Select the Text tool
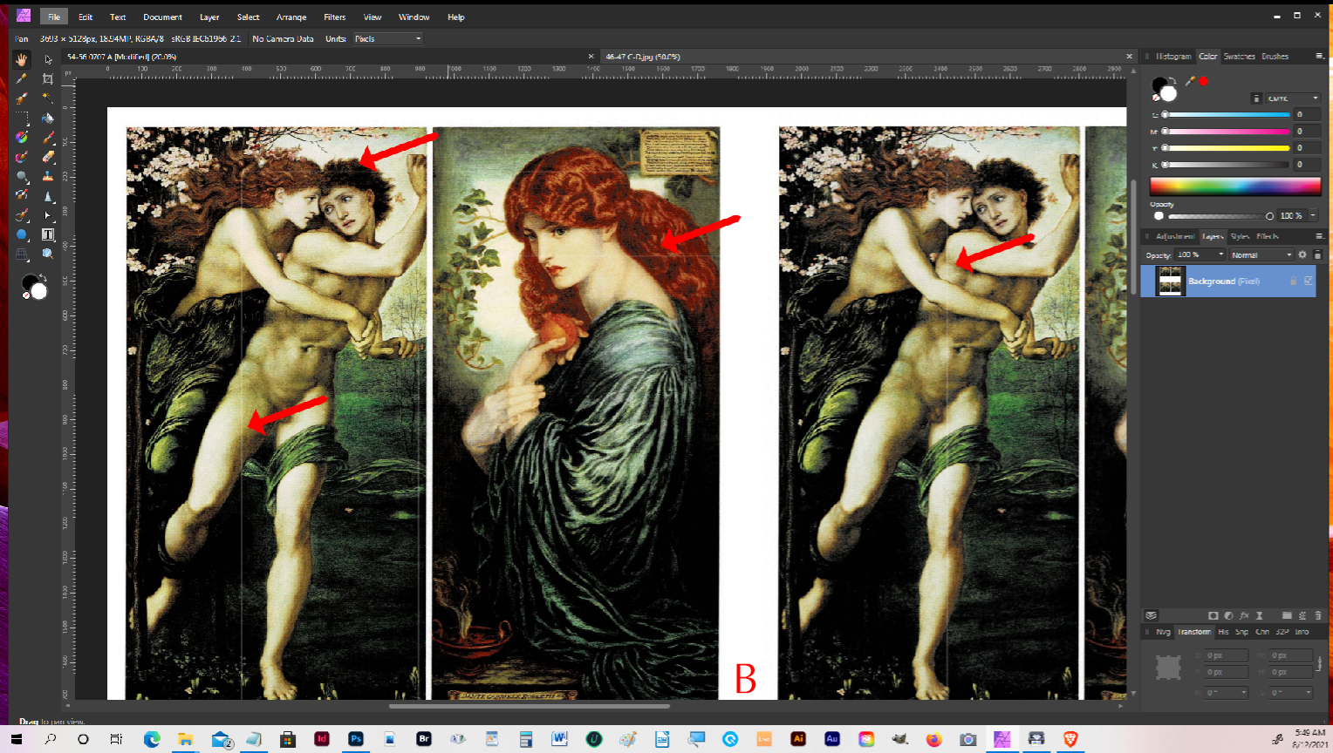Image resolution: width=1333 pixels, height=753 pixels. [48, 234]
